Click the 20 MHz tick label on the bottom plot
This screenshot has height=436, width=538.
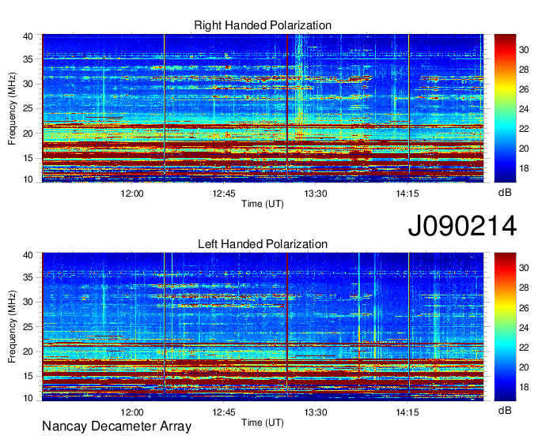28,351
